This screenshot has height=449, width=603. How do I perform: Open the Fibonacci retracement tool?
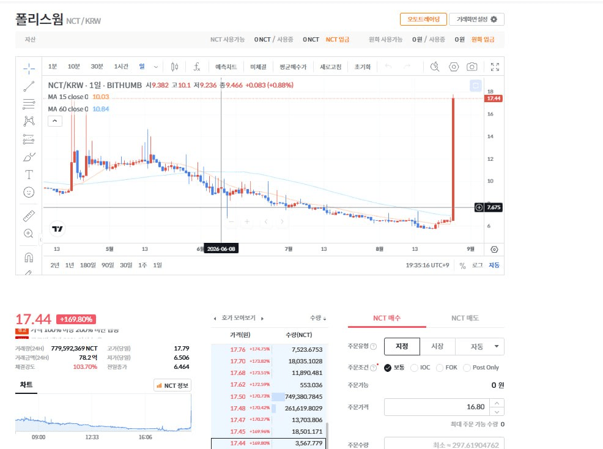point(29,104)
